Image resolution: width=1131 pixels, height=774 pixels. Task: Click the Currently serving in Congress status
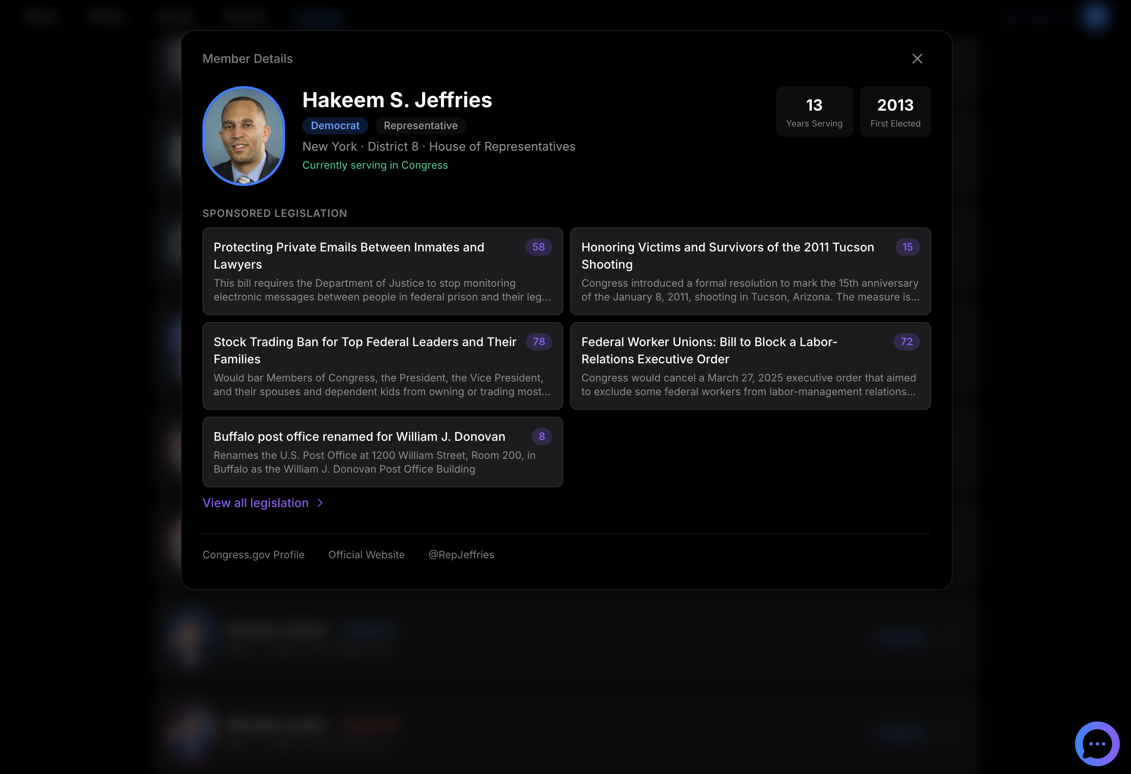click(x=375, y=165)
